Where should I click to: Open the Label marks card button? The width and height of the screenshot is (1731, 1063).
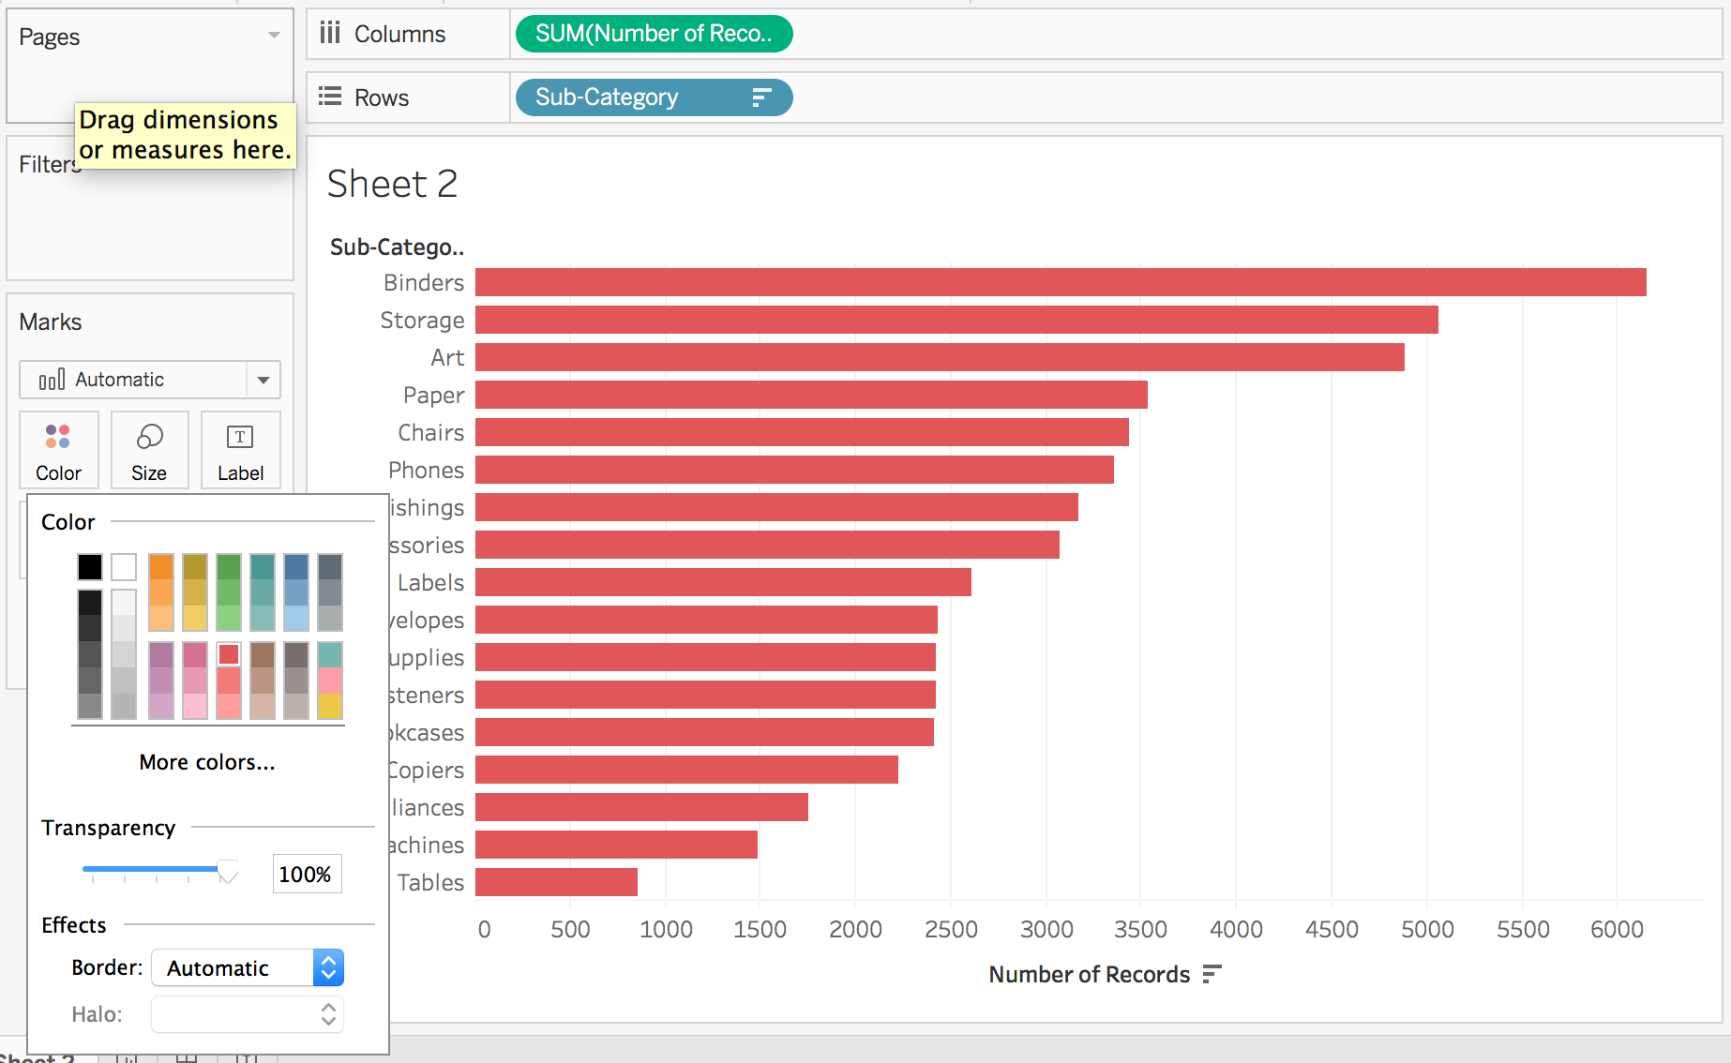click(x=240, y=451)
